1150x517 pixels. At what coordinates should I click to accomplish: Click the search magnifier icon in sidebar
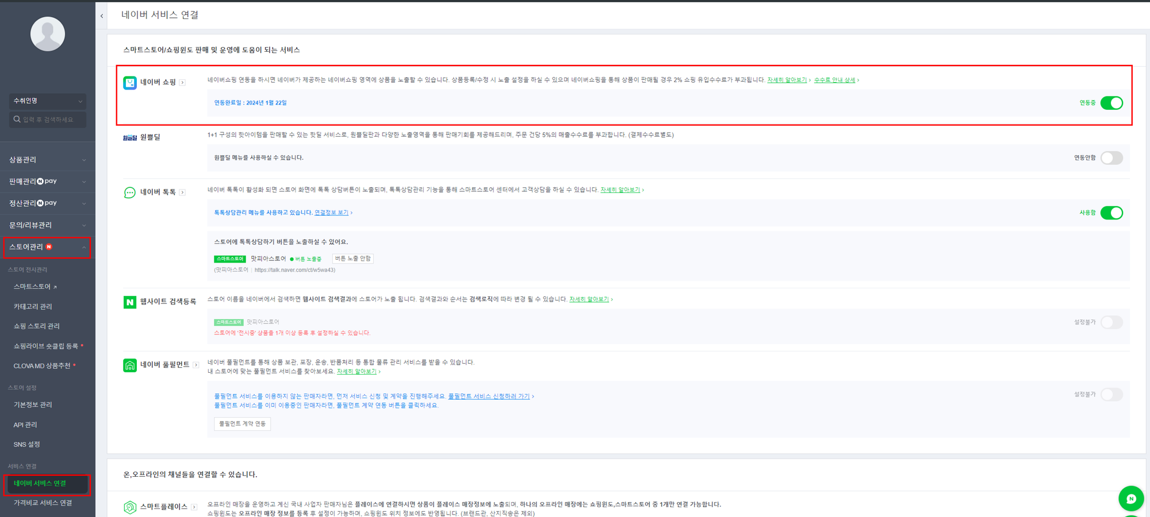click(17, 119)
